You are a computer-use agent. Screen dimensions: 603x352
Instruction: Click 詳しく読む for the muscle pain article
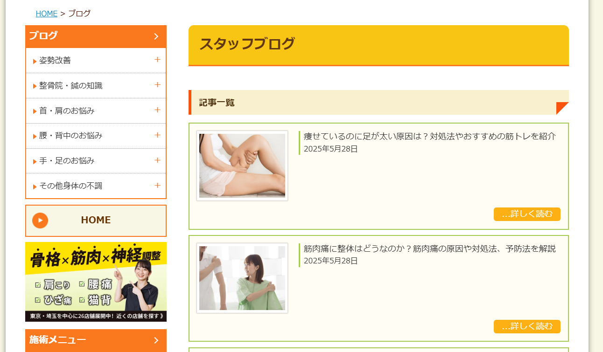527,326
